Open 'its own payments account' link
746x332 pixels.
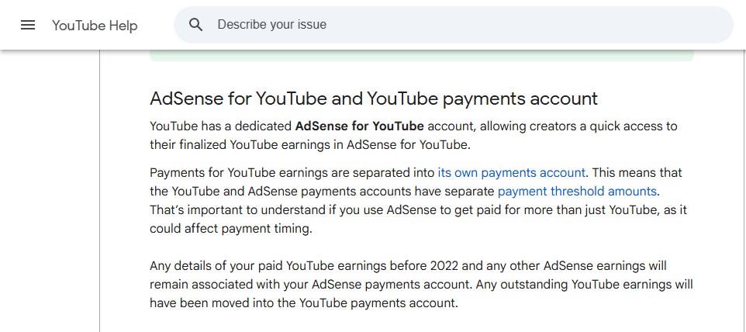pyautogui.click(x=512, y=173)
